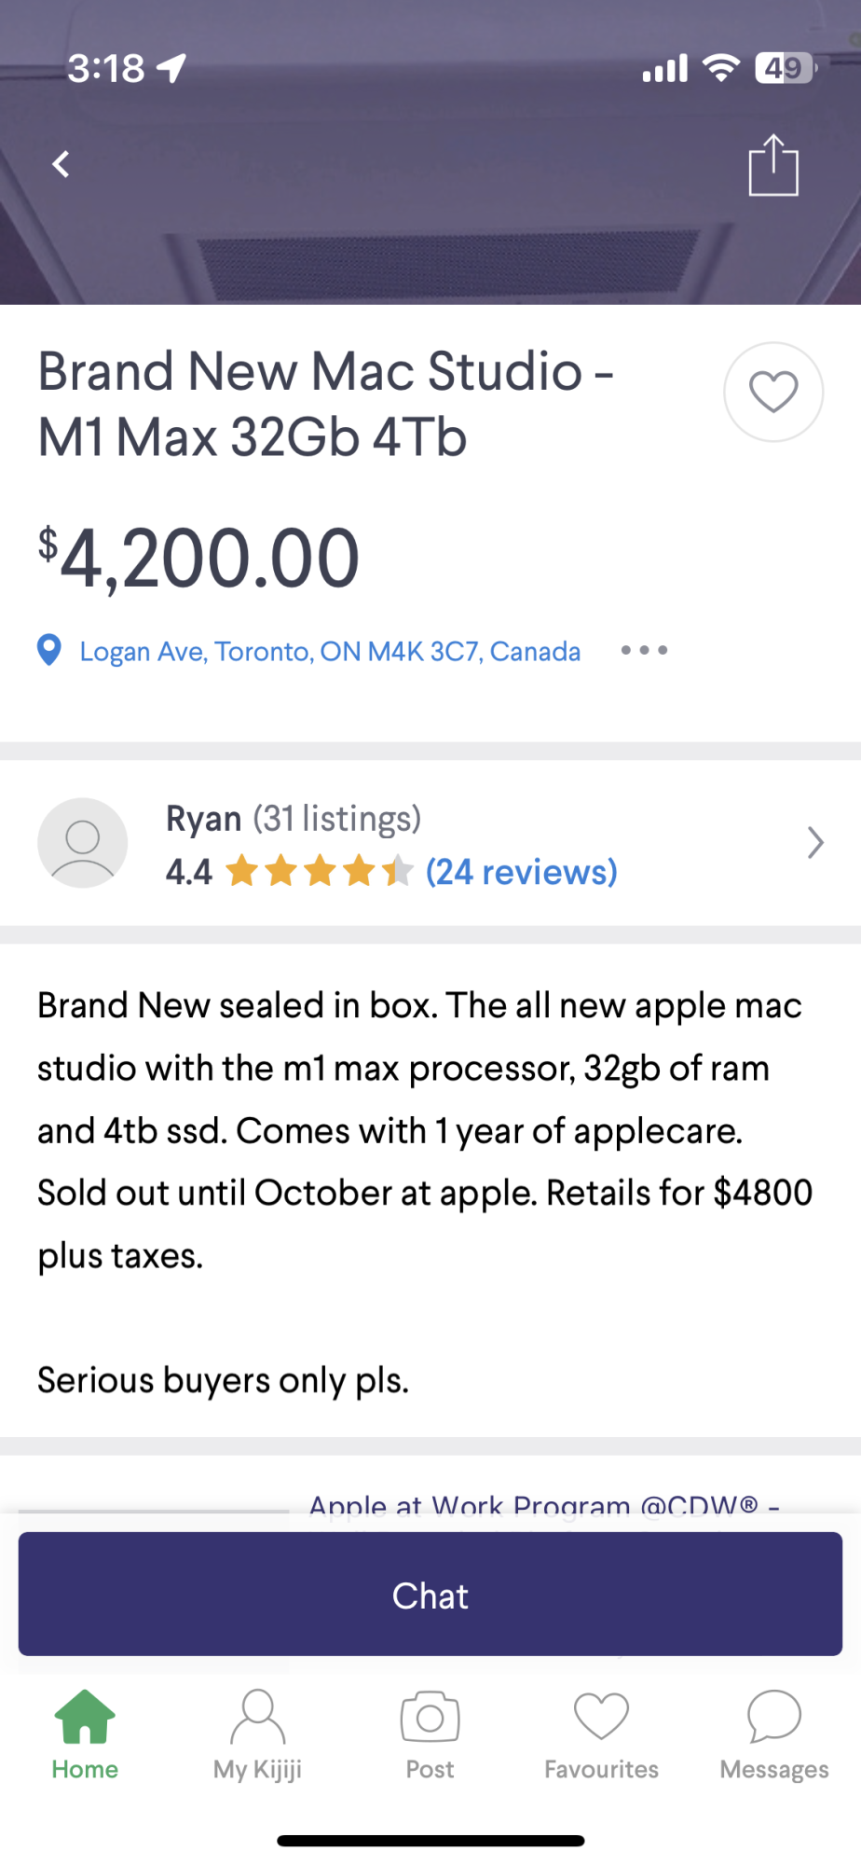Favourite this listing with the heart
Viewport: 861px width, 1865px height.
tap(773, 392)
